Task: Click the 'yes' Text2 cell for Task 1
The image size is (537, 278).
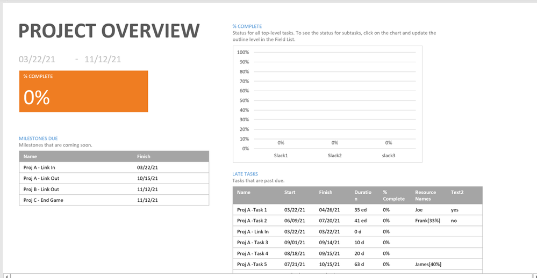Action: [454, 210]
